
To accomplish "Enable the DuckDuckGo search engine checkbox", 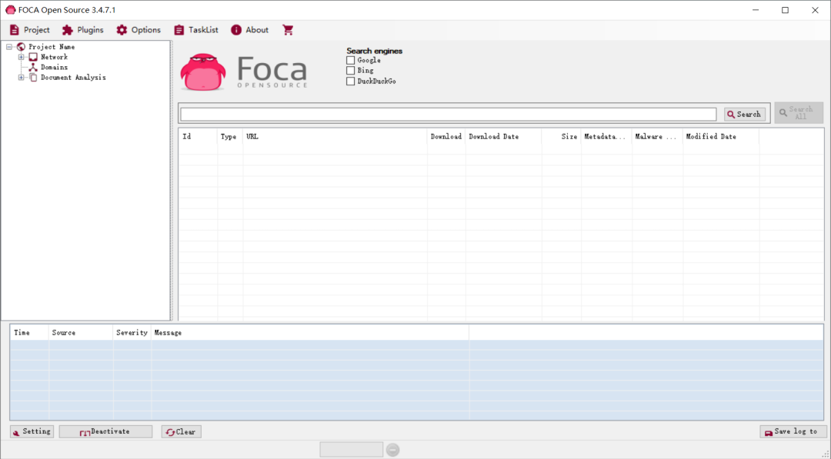I will point(350,81).
